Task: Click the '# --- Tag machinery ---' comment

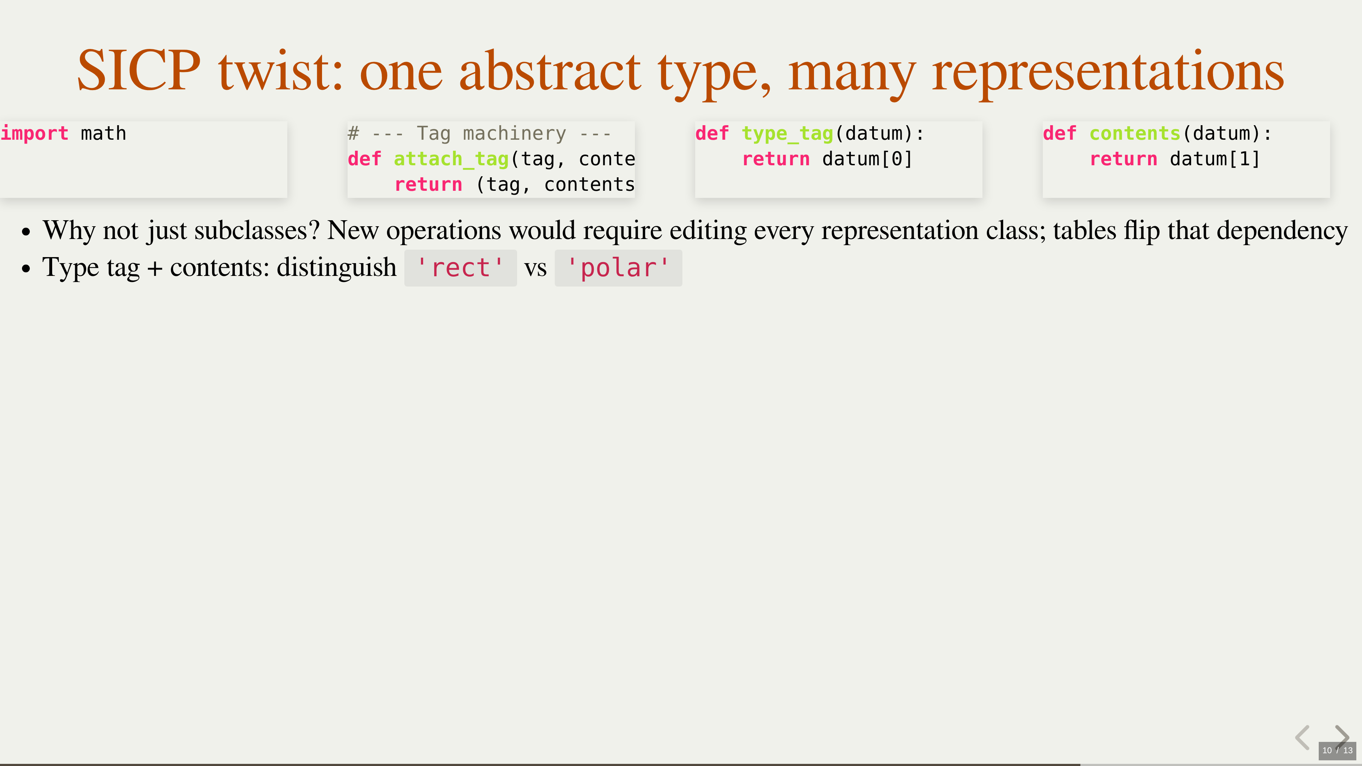Action: click(479, 133)
